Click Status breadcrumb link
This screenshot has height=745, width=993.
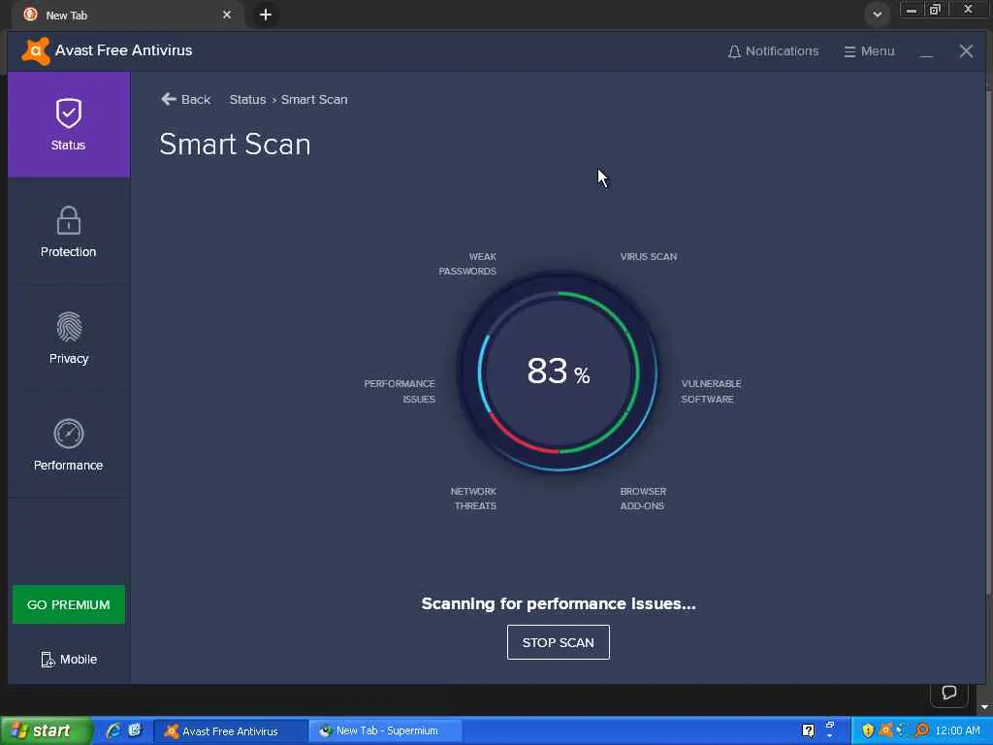[x=247, y=100]
